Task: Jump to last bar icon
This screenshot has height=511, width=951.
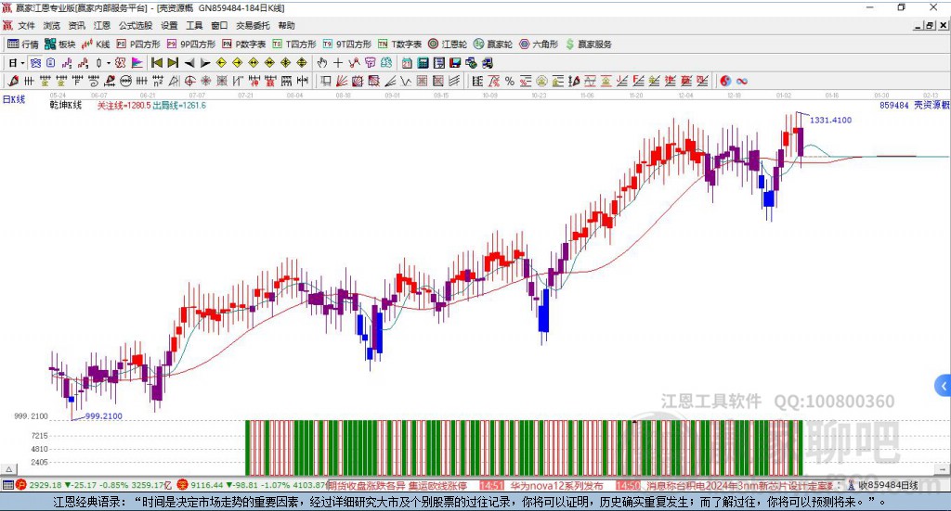Action: click(x=173, y=63)
